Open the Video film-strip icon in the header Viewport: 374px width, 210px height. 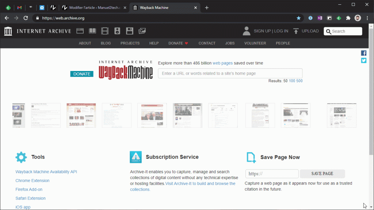105,31
